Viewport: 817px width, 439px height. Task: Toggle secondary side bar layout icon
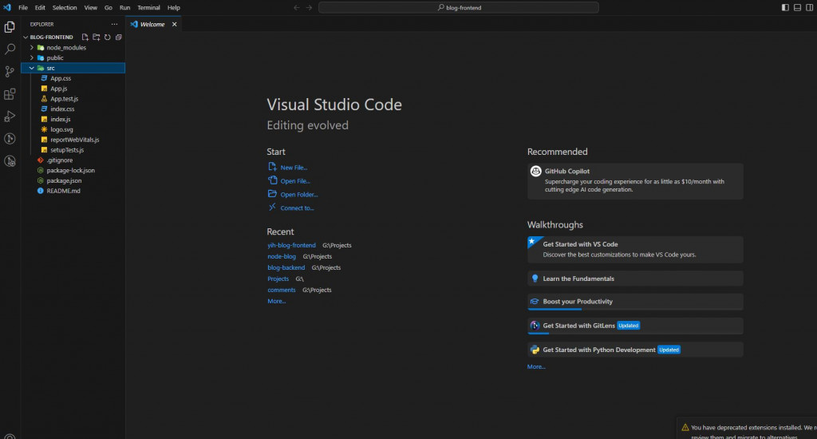[x=809, y=7]
